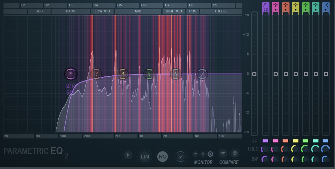Click the COMPARE up-down swap arrows
This screenshot has width=335, height=169.
coord(235,154)
